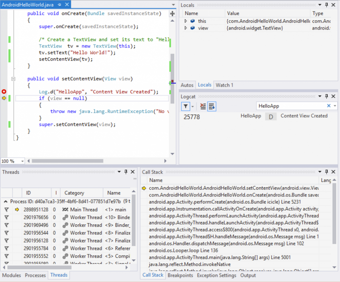Click the split editor icon above the scrollbar
This screenshot has width=340, height=282.
point(172,13)
